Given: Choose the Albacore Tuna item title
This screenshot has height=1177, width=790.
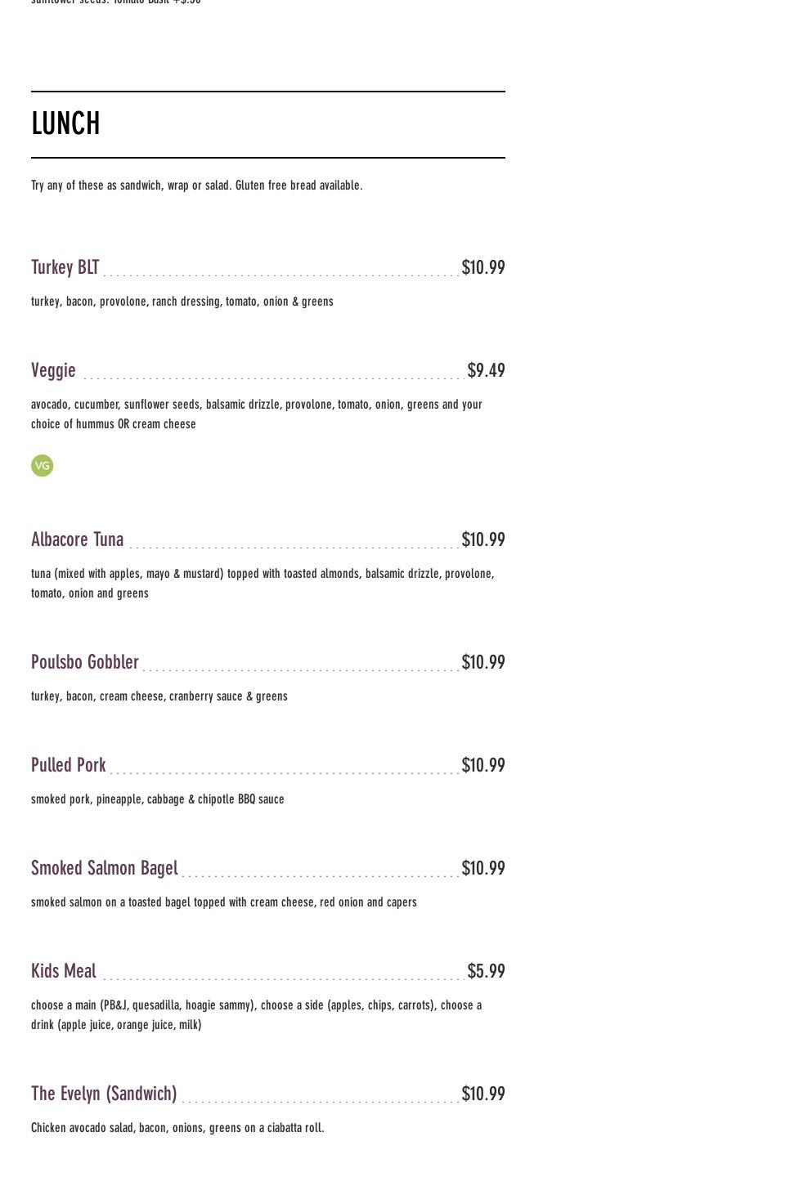Looking at the screenshot, I should tap(78, 540).
